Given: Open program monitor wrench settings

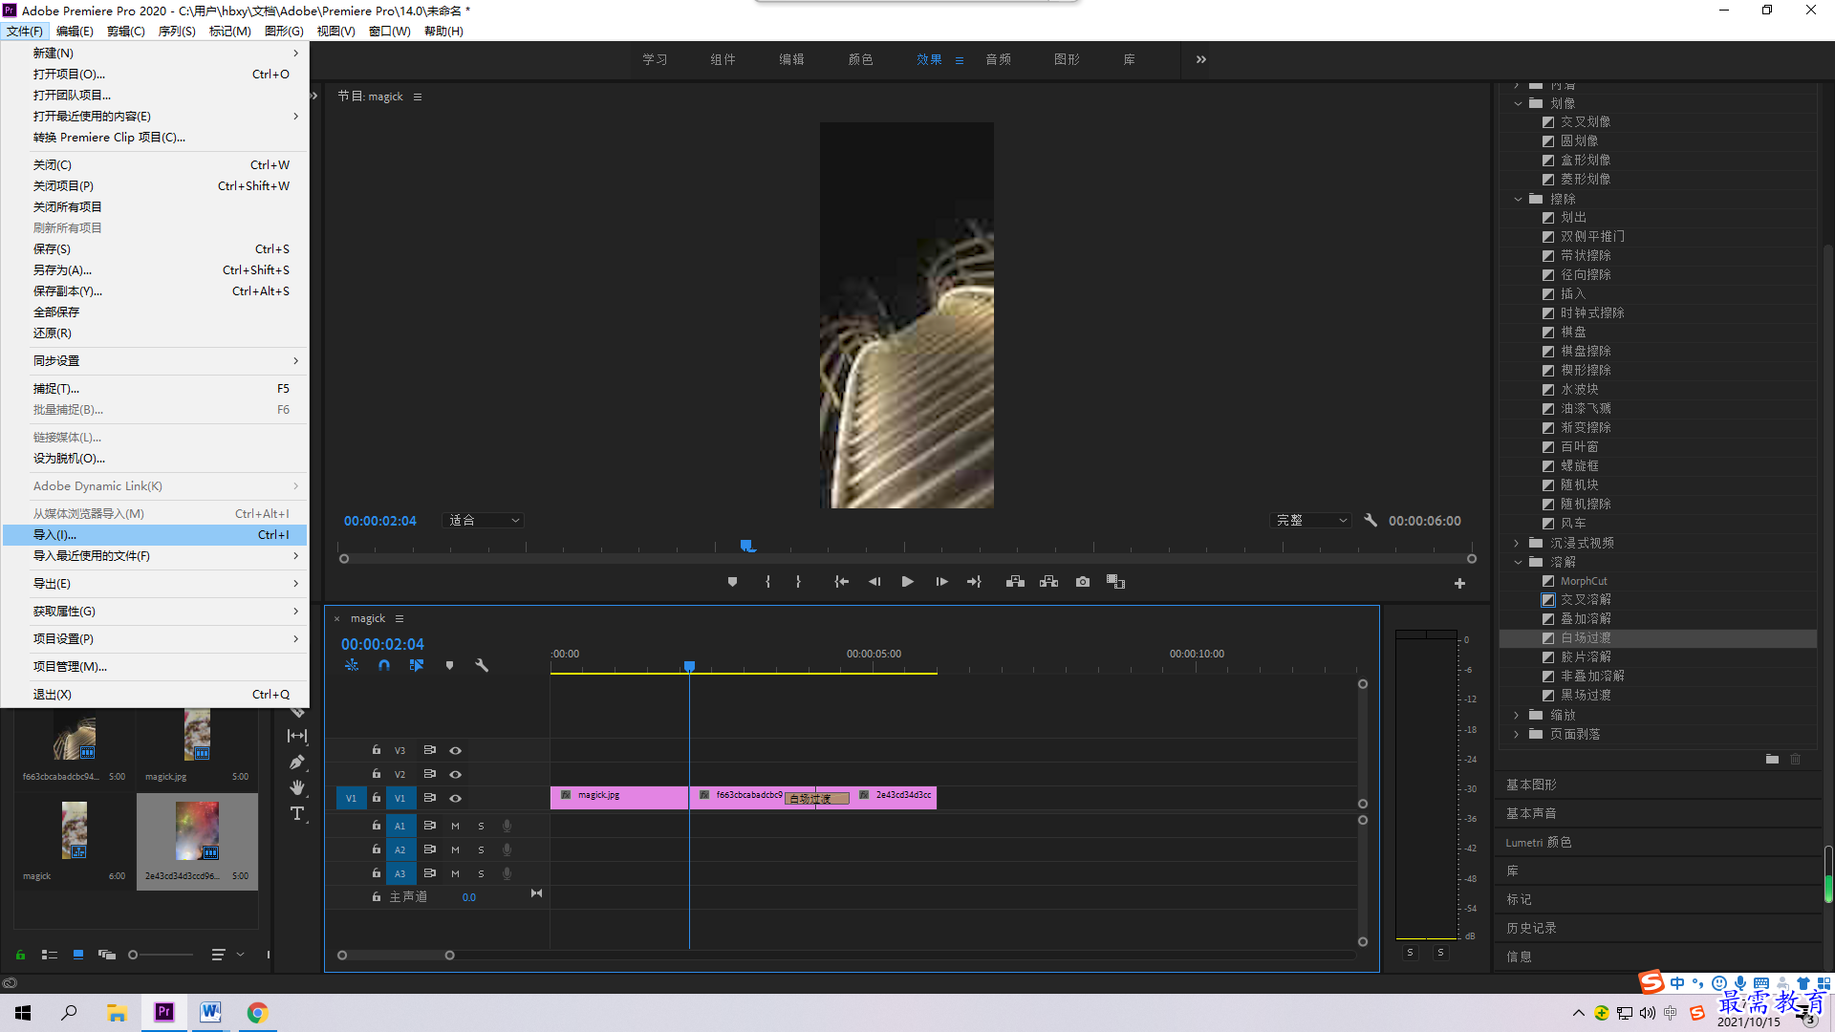Looking at the screenshot, I should tap(1371, 520).
